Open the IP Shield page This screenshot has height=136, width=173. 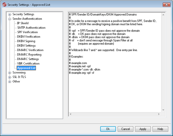click(23, 23)
